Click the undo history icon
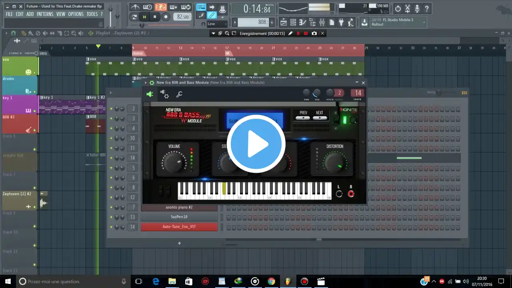 pos(398,8)
